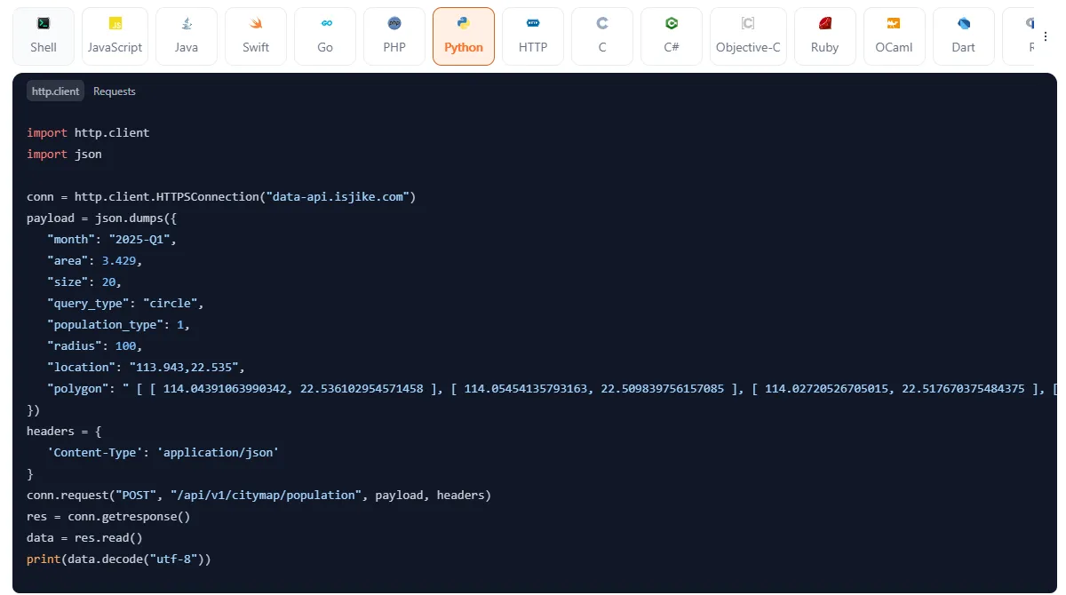Viewport: 1066px width, 595px height.
Task: Select the Ruby language tab
Action: [825, 36]
